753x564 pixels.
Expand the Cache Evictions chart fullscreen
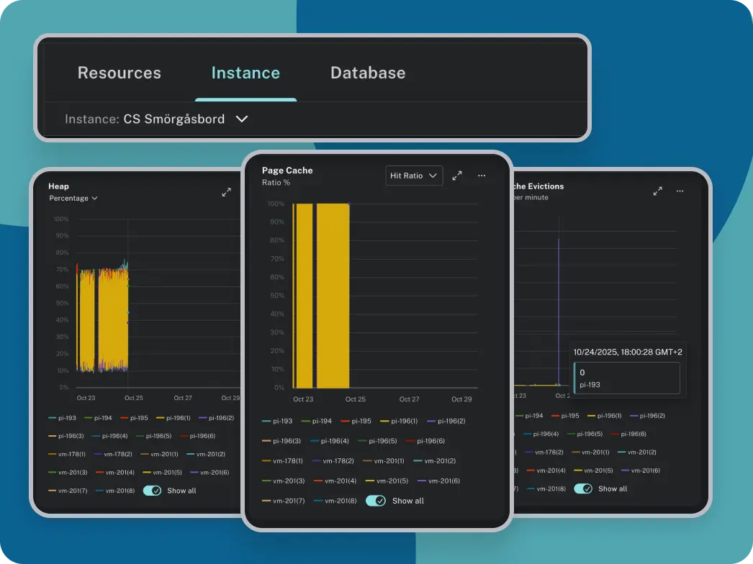[x=657, y=191]
